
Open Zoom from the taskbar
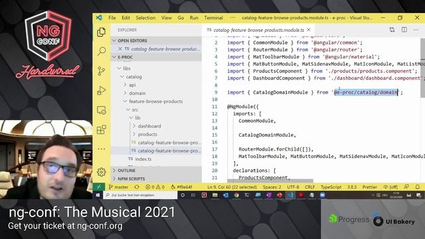coord(323,195)
